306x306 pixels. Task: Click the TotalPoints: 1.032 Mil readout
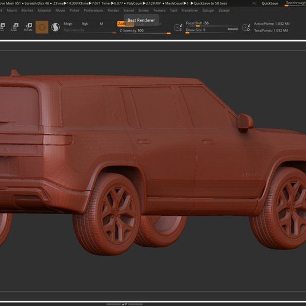tap(271, 30)
